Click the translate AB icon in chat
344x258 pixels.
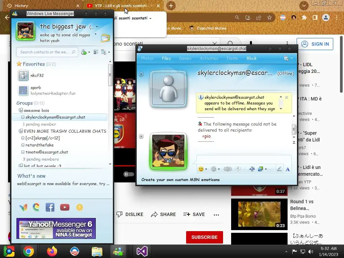252,169
